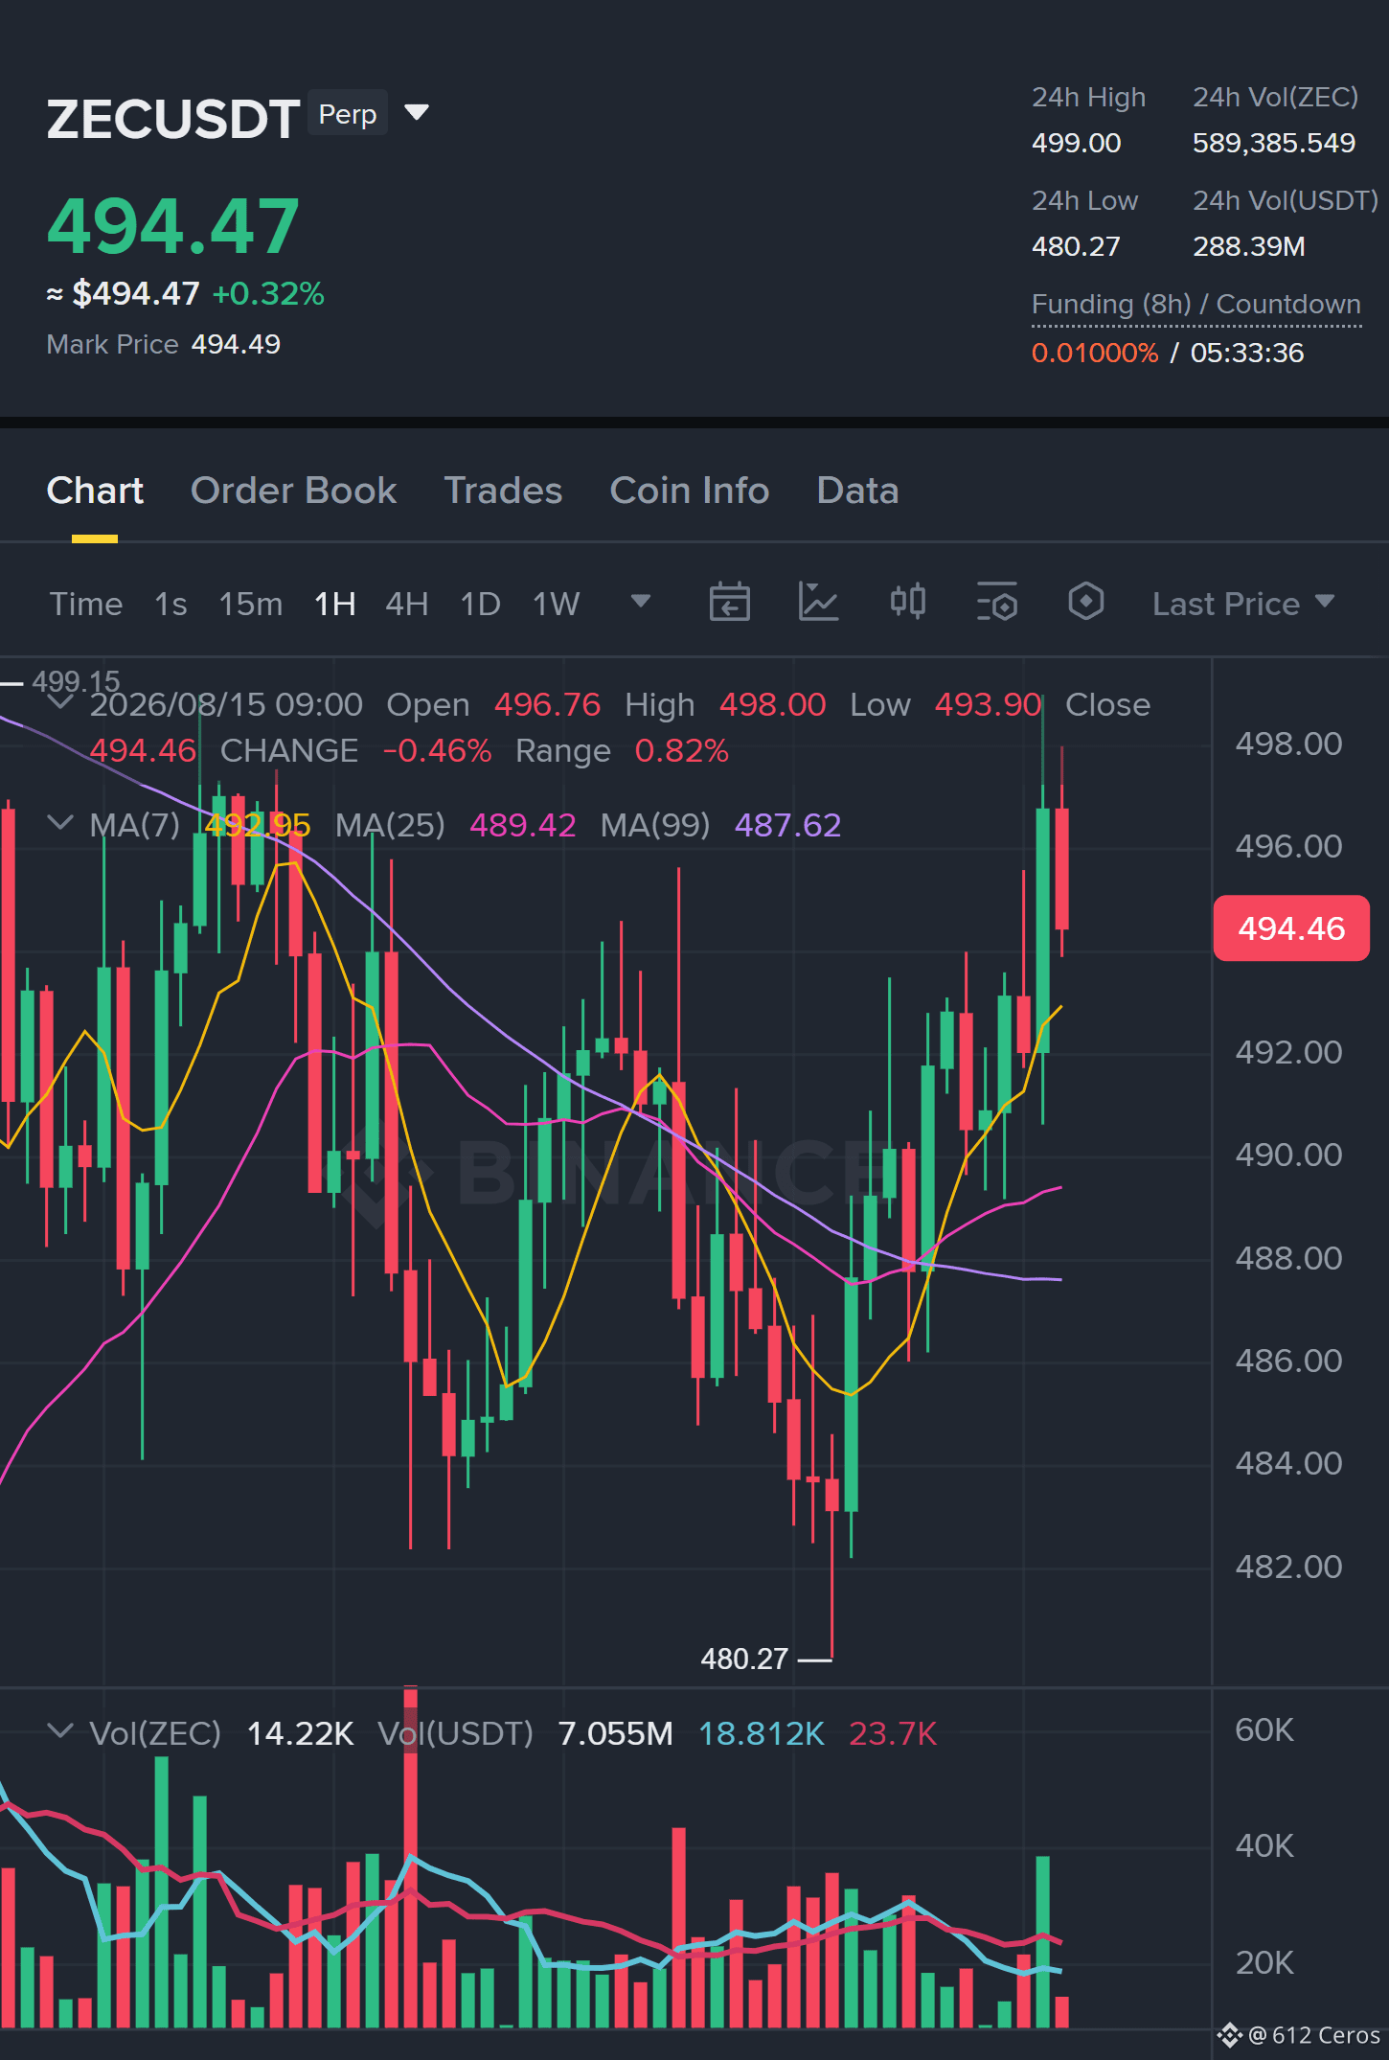
Task: Click the 499.15 high price marker
Action: tap(76, 681)
